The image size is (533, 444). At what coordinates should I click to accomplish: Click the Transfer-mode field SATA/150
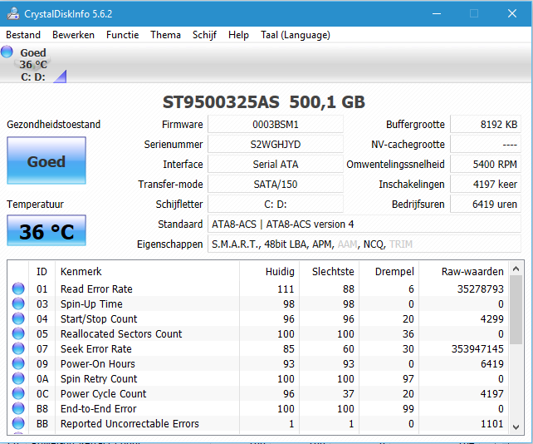[276, 185]
